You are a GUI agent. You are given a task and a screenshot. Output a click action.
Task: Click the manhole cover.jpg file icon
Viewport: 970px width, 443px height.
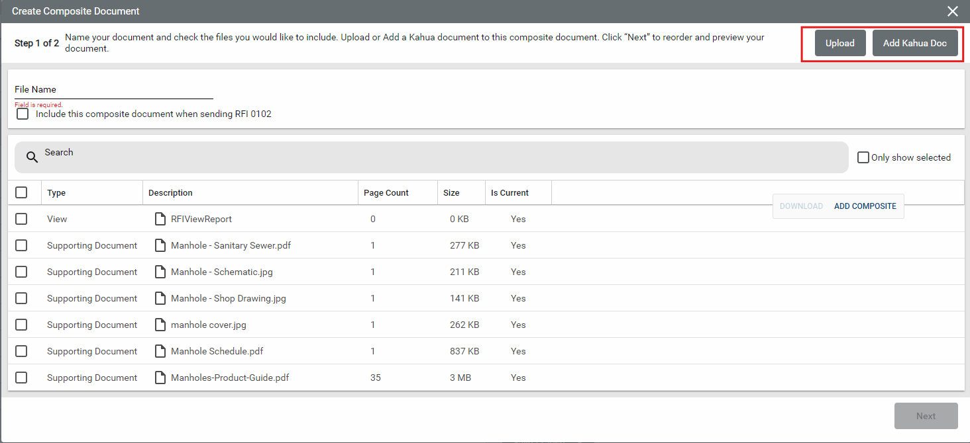click(160, 325)
